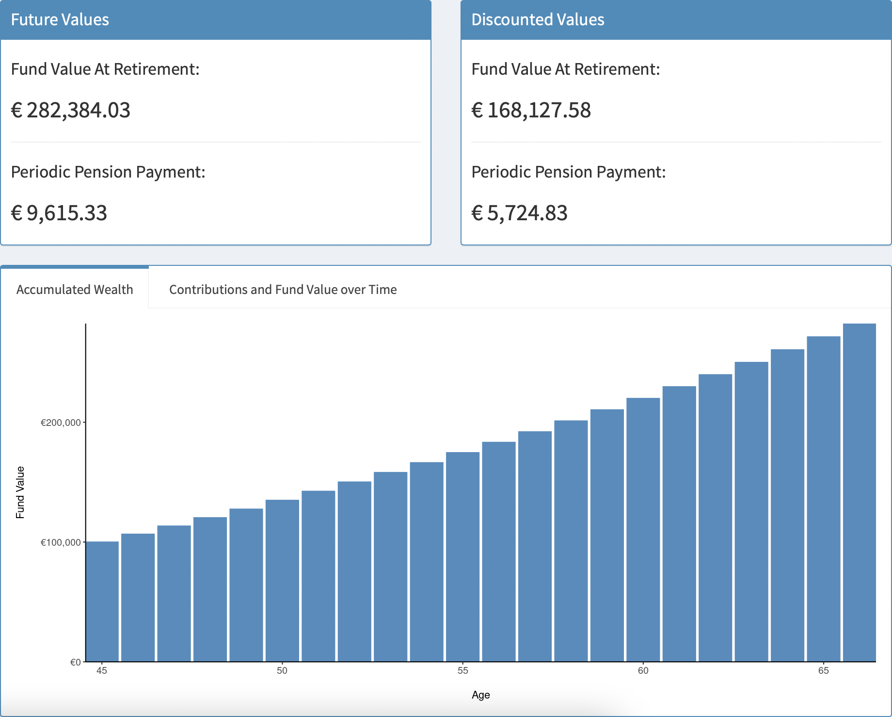
Task: Click Fund Value At Retirement label in Discounted Values
Action: point(566,69)
